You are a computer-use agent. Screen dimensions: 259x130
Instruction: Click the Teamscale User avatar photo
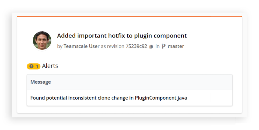point(42,40)
